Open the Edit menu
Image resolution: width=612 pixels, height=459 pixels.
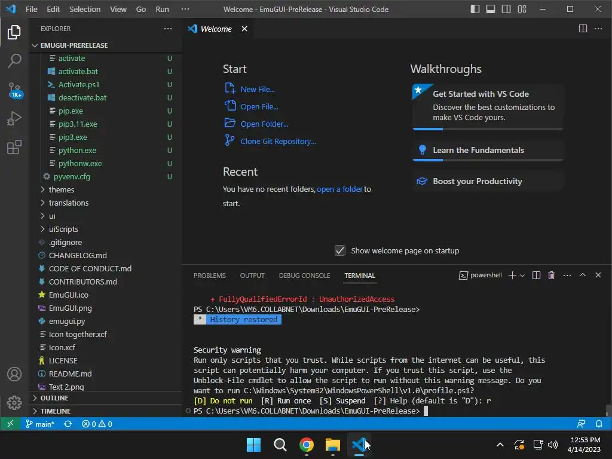point(53,9)
